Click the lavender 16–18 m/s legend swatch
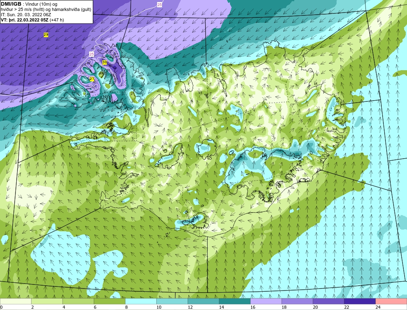Image resolution: width=407 pixels, height=310 pixels. [x=266, y=301]
